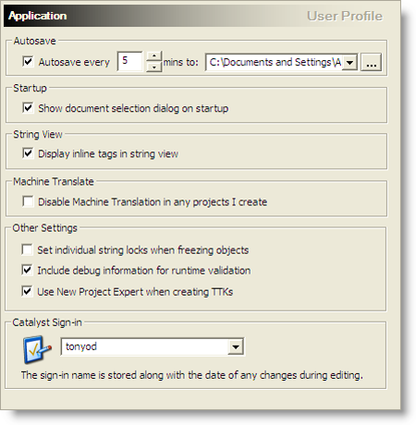Image resolution: width=416 pixels, height=425 pixels.
Task: Click the tonyod sign-in name field
Action: 145,346
